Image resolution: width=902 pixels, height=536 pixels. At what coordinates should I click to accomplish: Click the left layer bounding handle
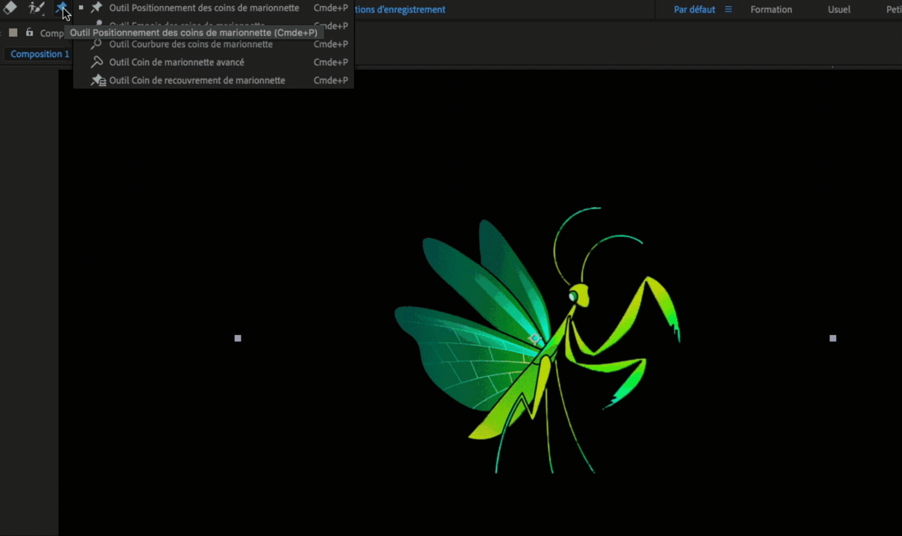(238, 338)
